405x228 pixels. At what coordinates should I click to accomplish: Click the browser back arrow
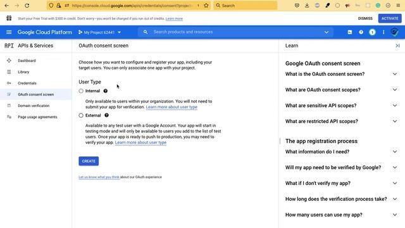pyautogui.click(x=7, y=6)
